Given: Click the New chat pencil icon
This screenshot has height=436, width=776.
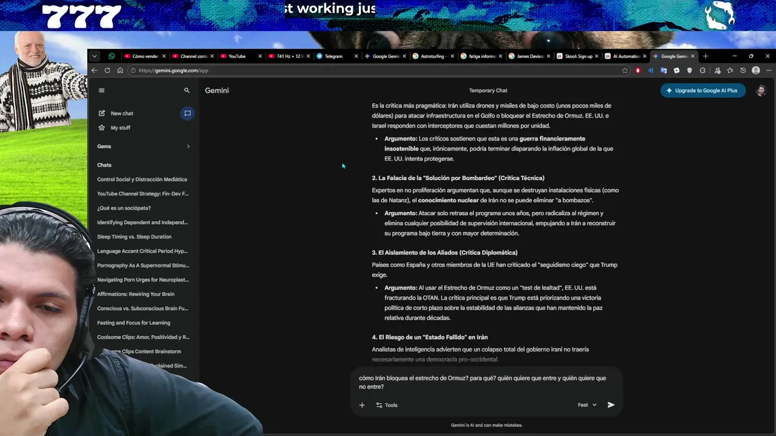Looking at the screenshot, I should 102,113.
